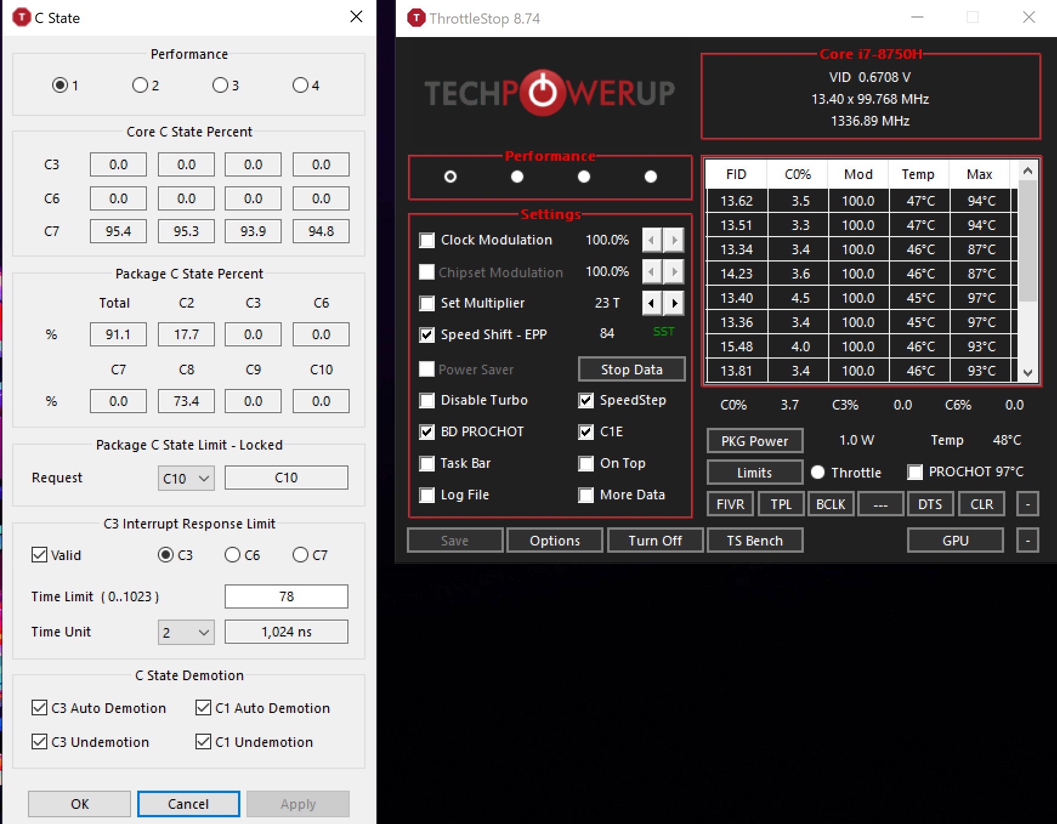Select second ThrottleStop performance profile radio
Screen dimensions: 1057x824
coord(517,177)
